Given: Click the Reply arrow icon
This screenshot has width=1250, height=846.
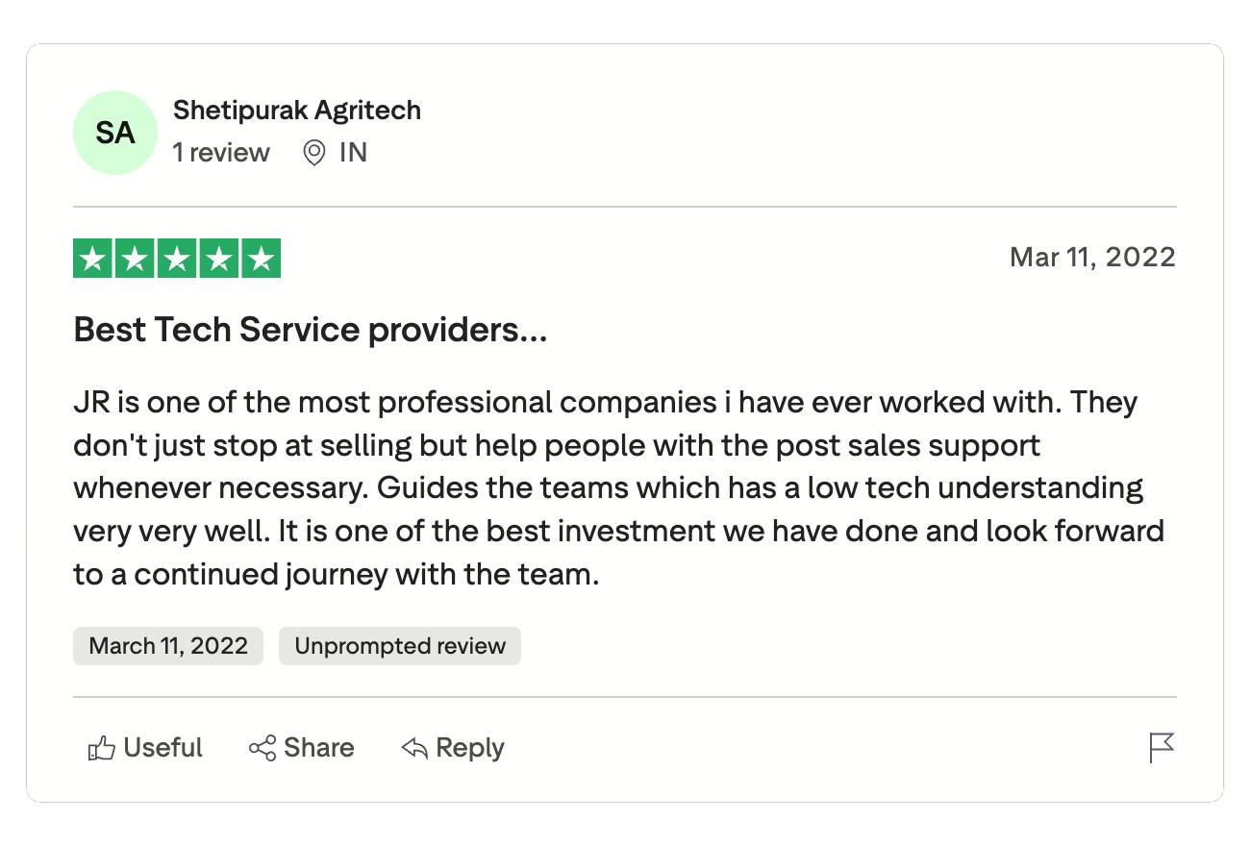Looking at the screenshot, I should 414,748.
